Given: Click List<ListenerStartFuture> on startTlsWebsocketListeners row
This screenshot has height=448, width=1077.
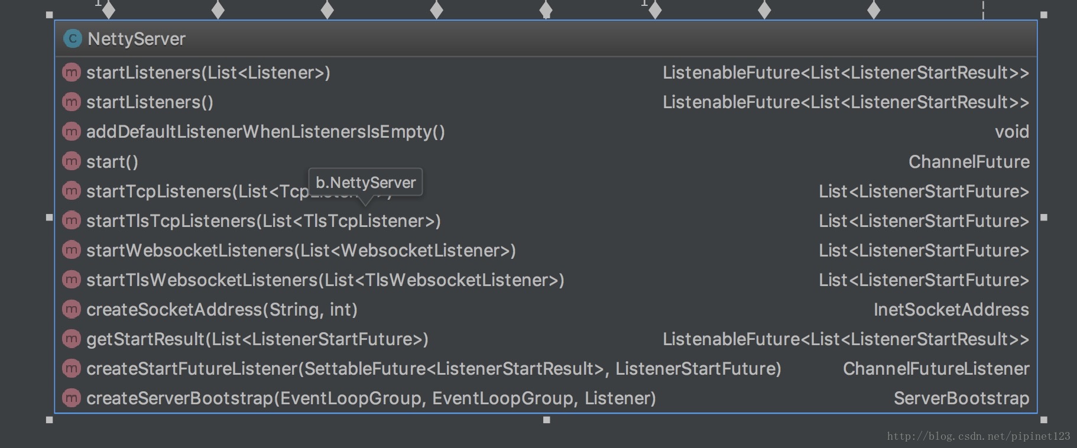Looking at the screenshot, I should point(924,280).
